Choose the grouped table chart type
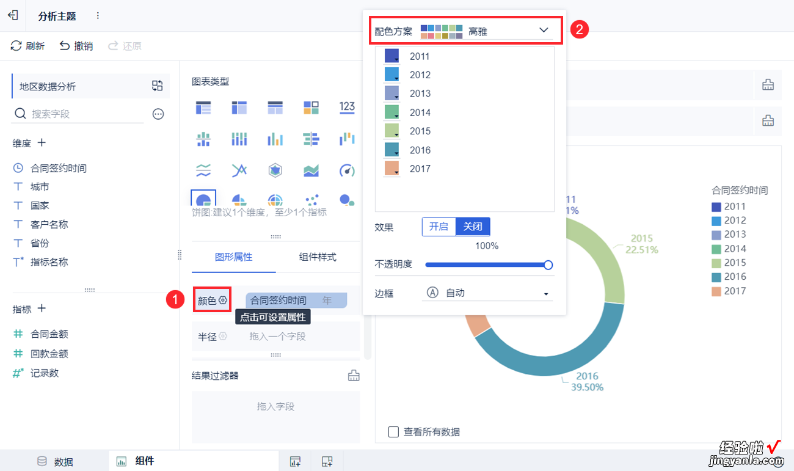Image resolution: width=794 pixels, height=471 pixels. click(x=203, y=108)
